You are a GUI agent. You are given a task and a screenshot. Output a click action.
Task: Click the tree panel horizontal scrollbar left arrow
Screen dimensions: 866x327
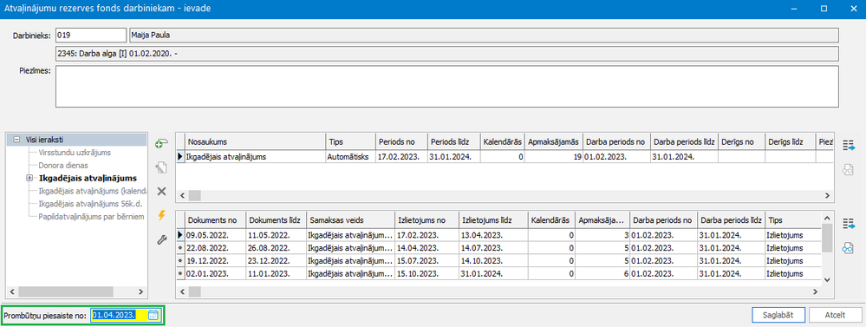tap(11, 291)
